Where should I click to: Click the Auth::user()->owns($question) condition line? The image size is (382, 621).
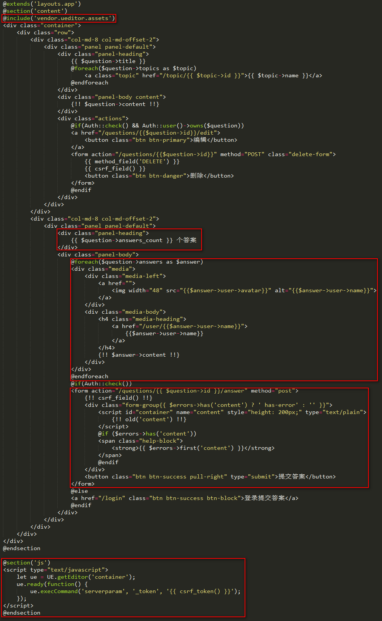[x=157, y=126]
